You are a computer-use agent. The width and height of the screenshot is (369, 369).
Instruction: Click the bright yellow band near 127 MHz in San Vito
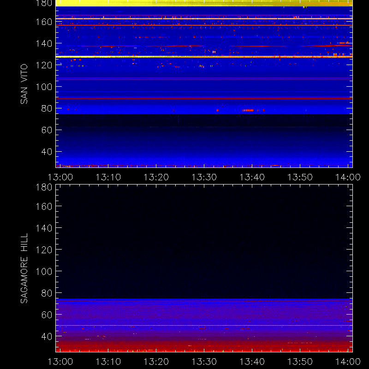click(204, 57)
